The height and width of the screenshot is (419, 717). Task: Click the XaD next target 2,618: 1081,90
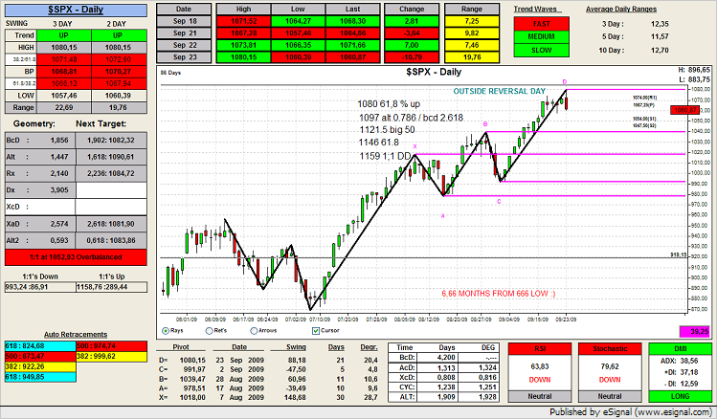[x=111, y=224]
